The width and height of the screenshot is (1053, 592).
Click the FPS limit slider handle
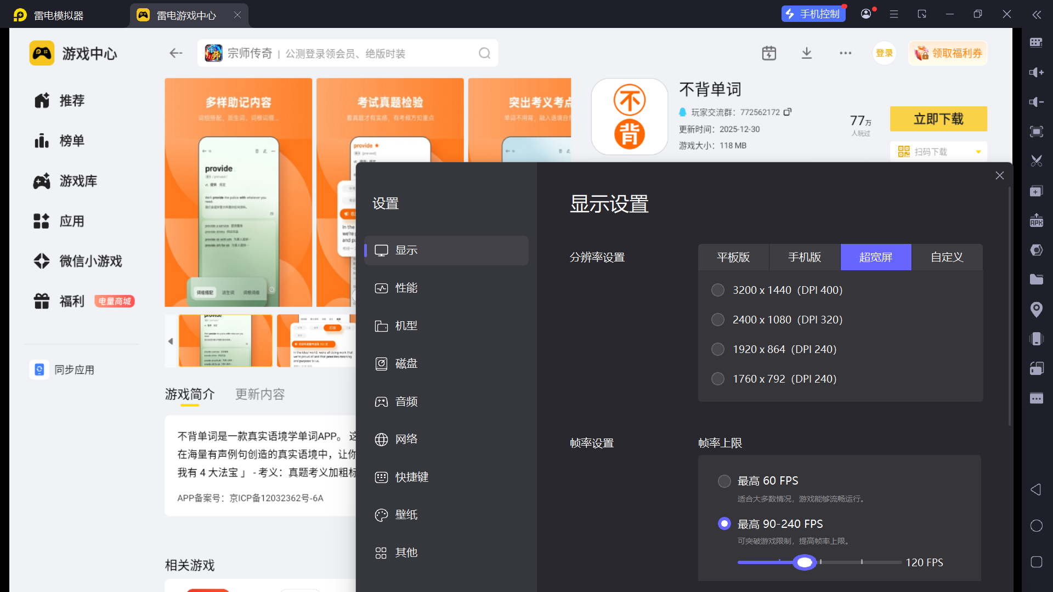(805, 562)
